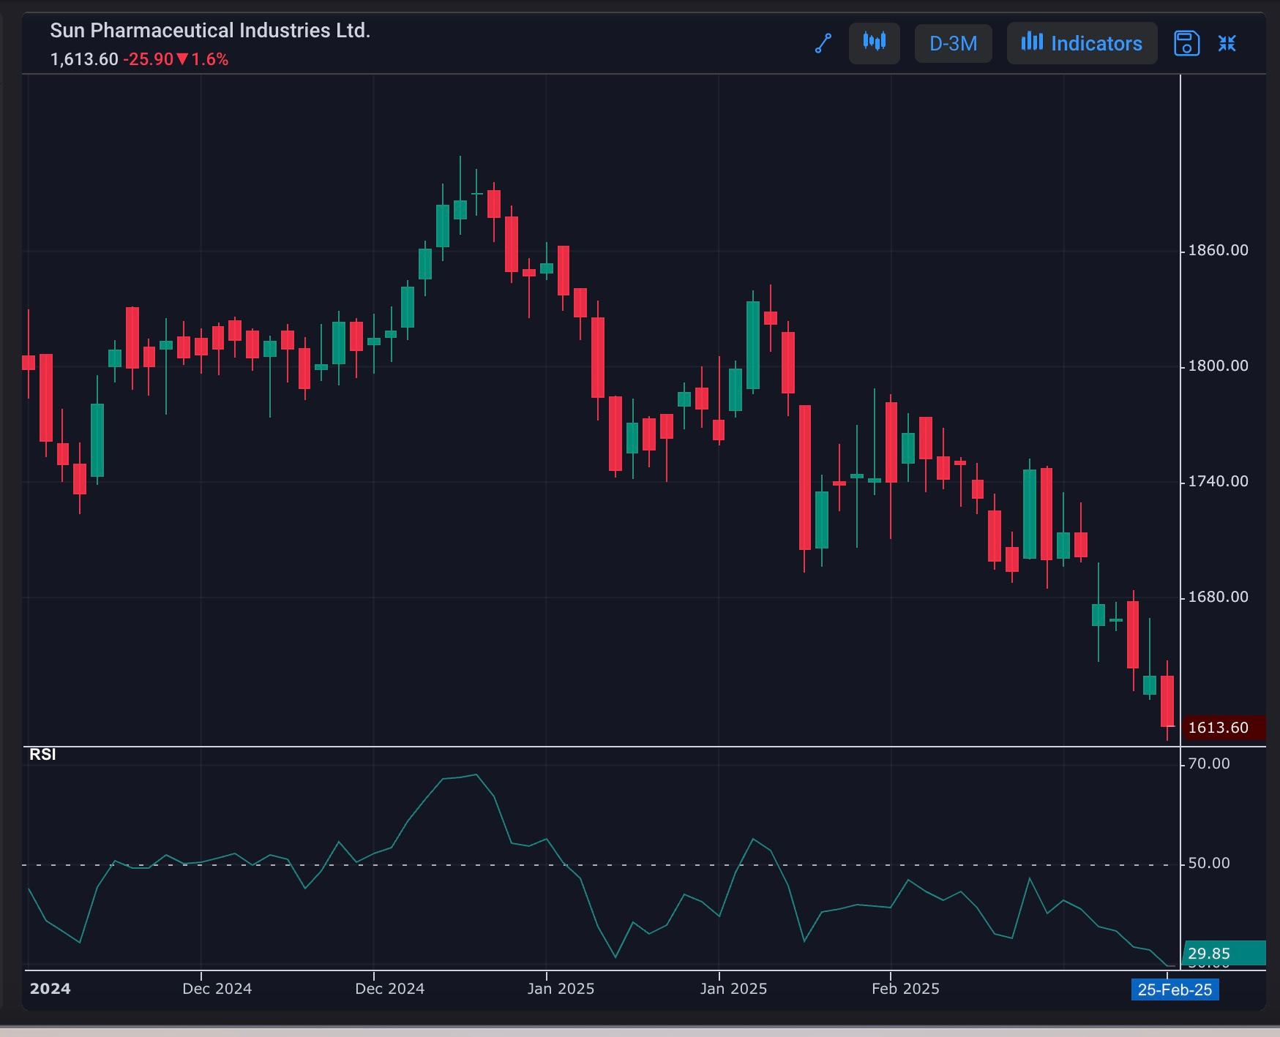Screen dimensions: 1280x1037
Task: Click the highlighted 25-Feb-25 date marker
Action: (x=1175, y=989)
